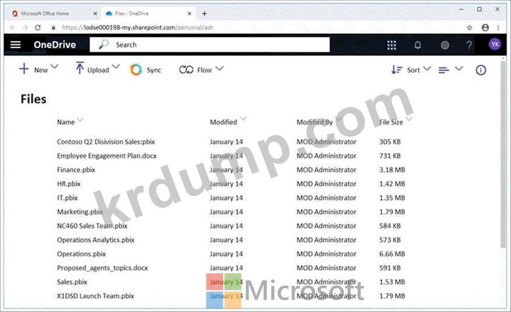Click the Sync button
The width and height of the screenshot is (511, 312).
tap(146, 70)
